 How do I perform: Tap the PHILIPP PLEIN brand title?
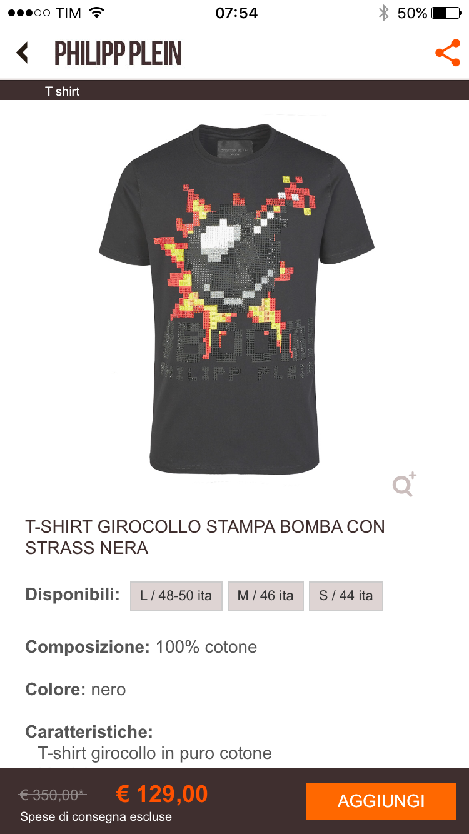point(118,53)
